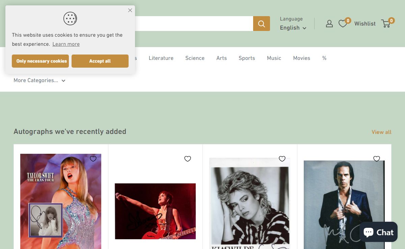
Task: Open the Wishlist heart icon in header
Action: click(x=343, y=24)
